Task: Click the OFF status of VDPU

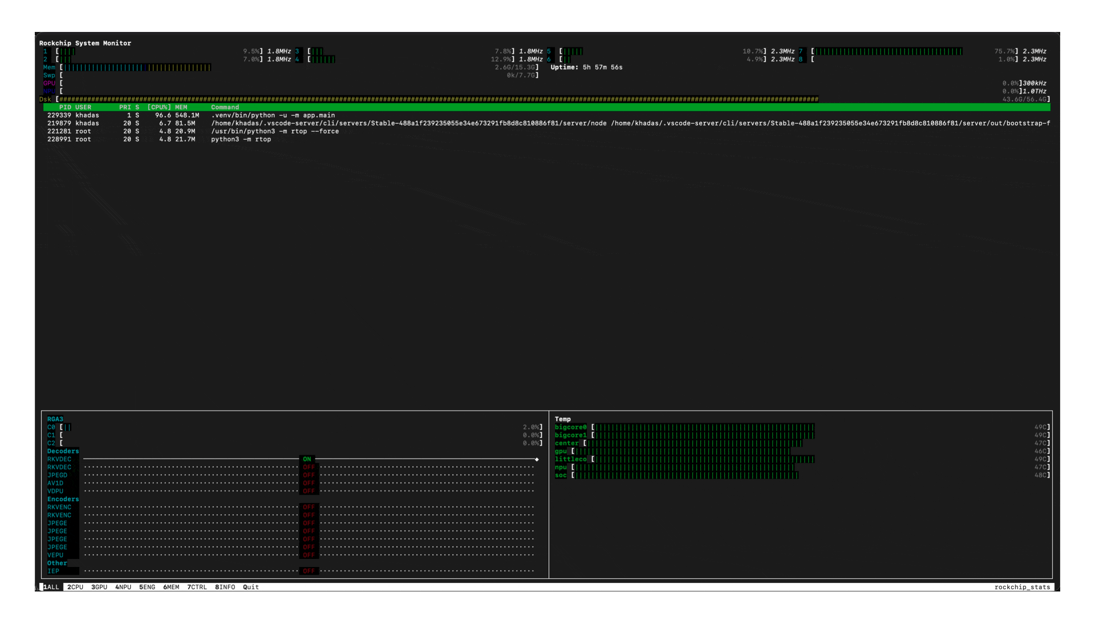Action: pyautogui.click(x=309, y=491)
